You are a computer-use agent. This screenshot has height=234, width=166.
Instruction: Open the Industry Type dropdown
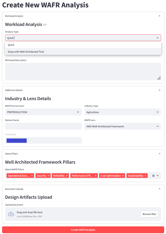pyautogui.click(x=123, y=112)
